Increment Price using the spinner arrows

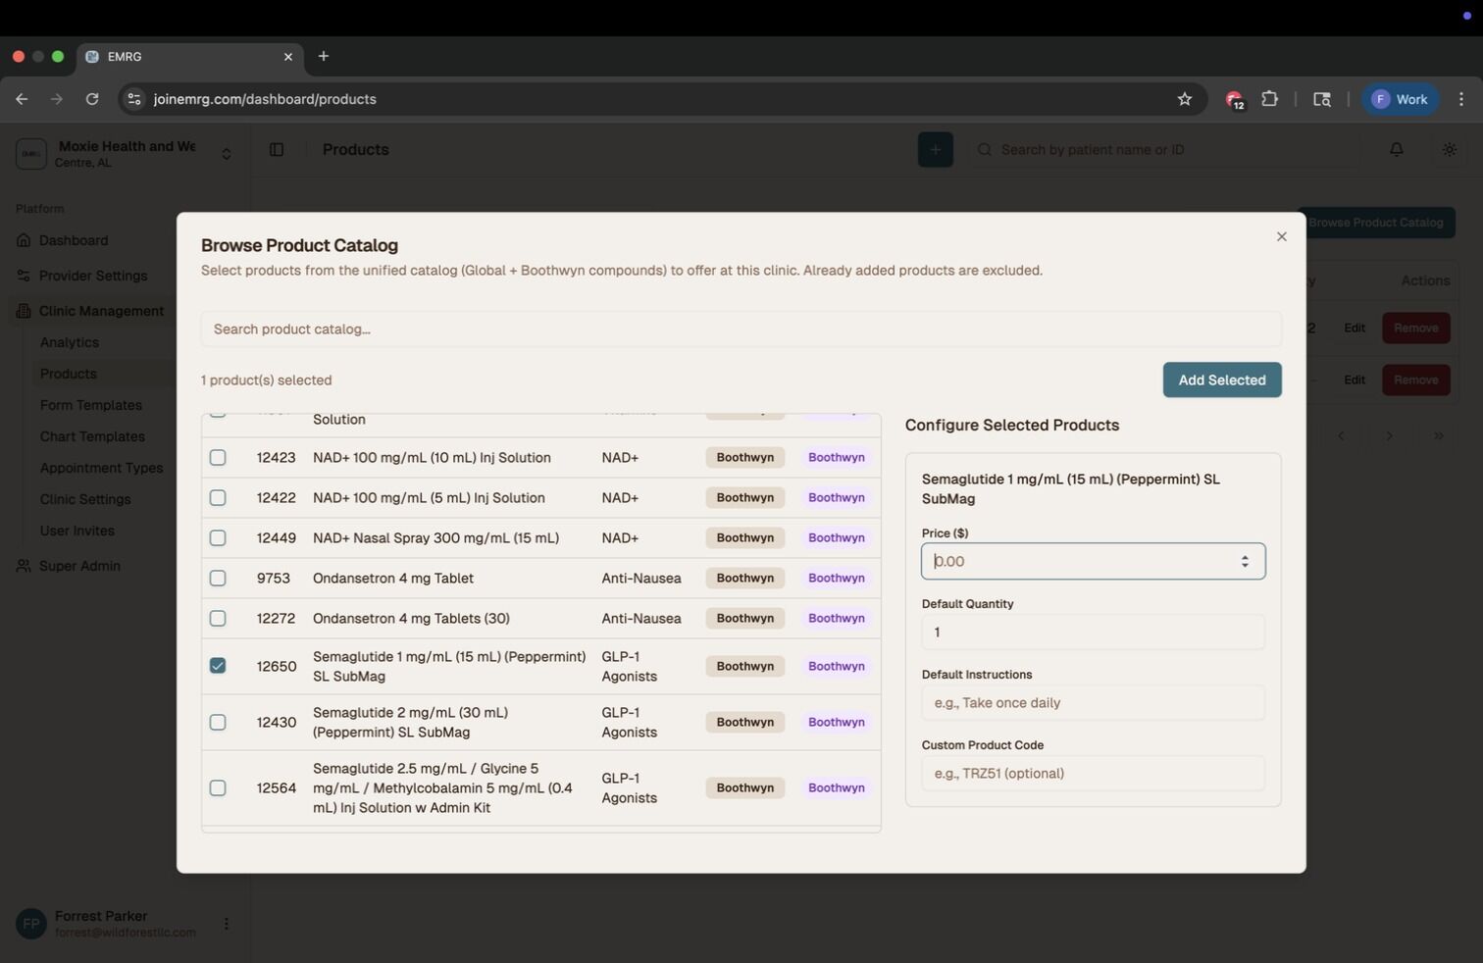click(1246, 556)
